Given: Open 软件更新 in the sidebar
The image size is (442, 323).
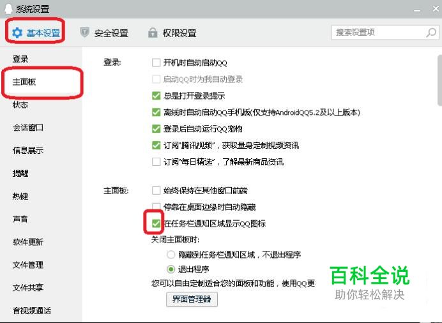Looking at the screenshot, I should point(28,242).
